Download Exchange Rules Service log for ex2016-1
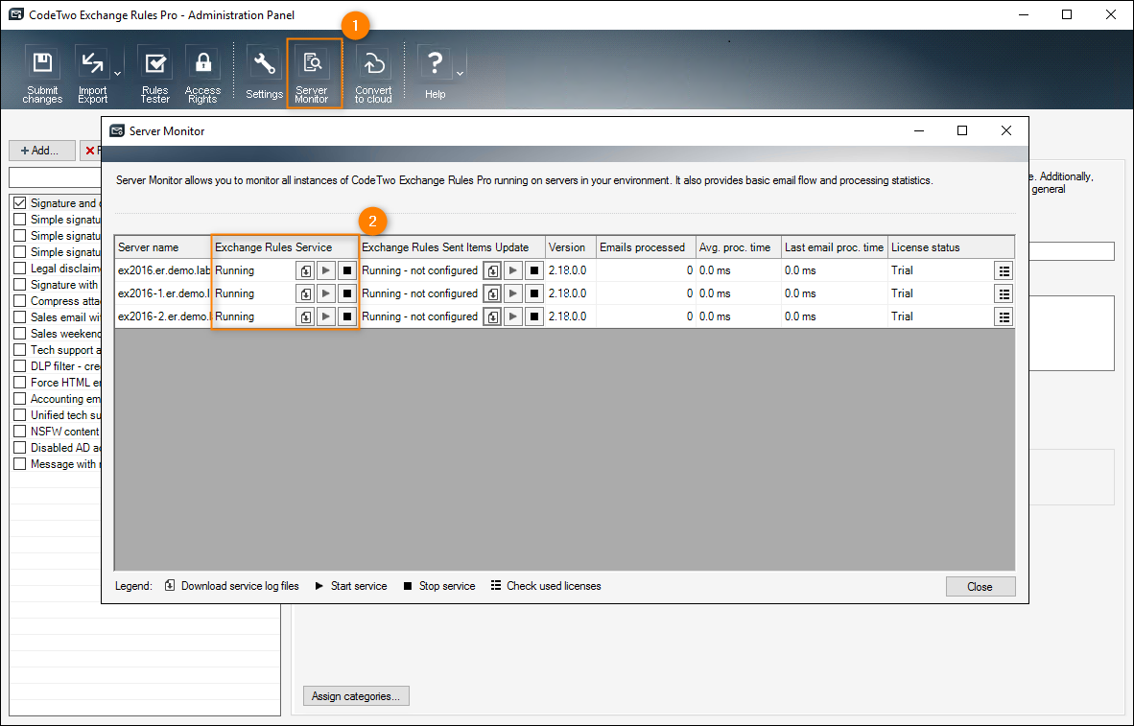This screenshot has height=726, width=1134. tap(306, 294)
